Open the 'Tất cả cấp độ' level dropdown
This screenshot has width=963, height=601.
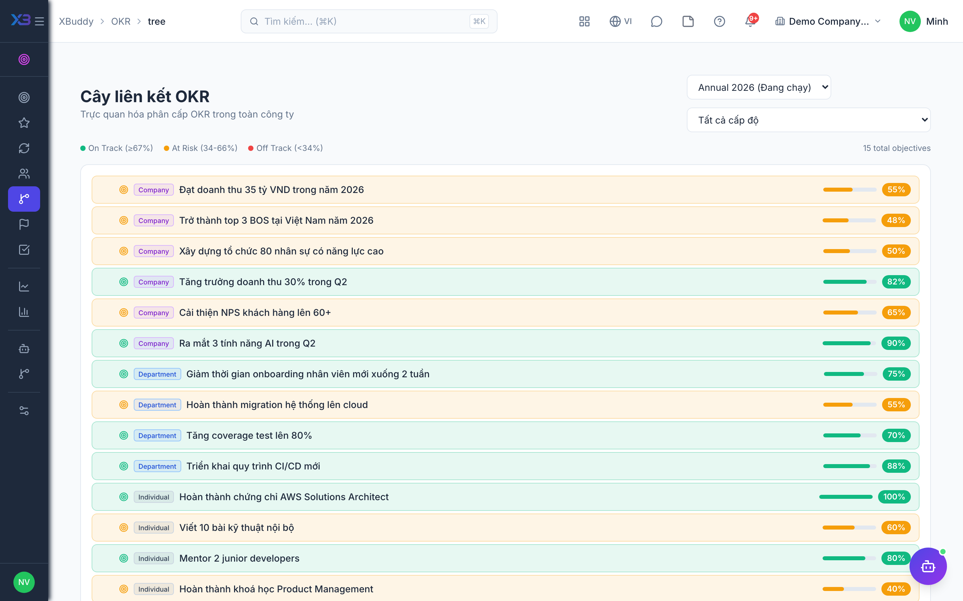pos(808,120)
